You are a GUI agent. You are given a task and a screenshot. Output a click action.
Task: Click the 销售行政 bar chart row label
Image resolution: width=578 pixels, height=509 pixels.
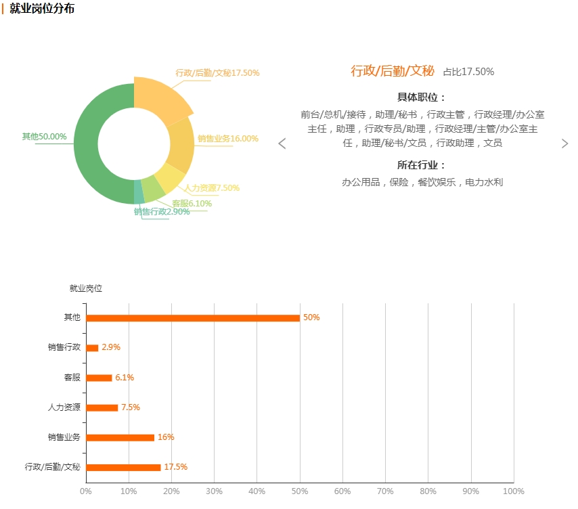pos(64,347)
